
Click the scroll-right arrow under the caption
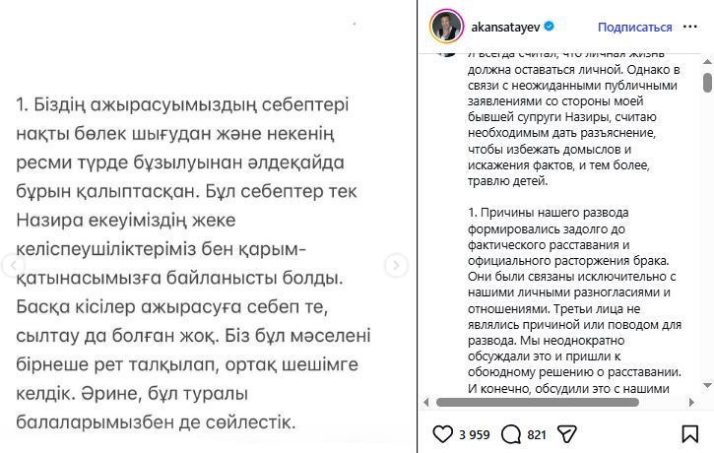click(694, 402)
